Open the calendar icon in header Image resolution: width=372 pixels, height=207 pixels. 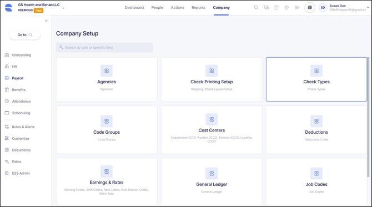pyautogui.click(x=277, y=8)
